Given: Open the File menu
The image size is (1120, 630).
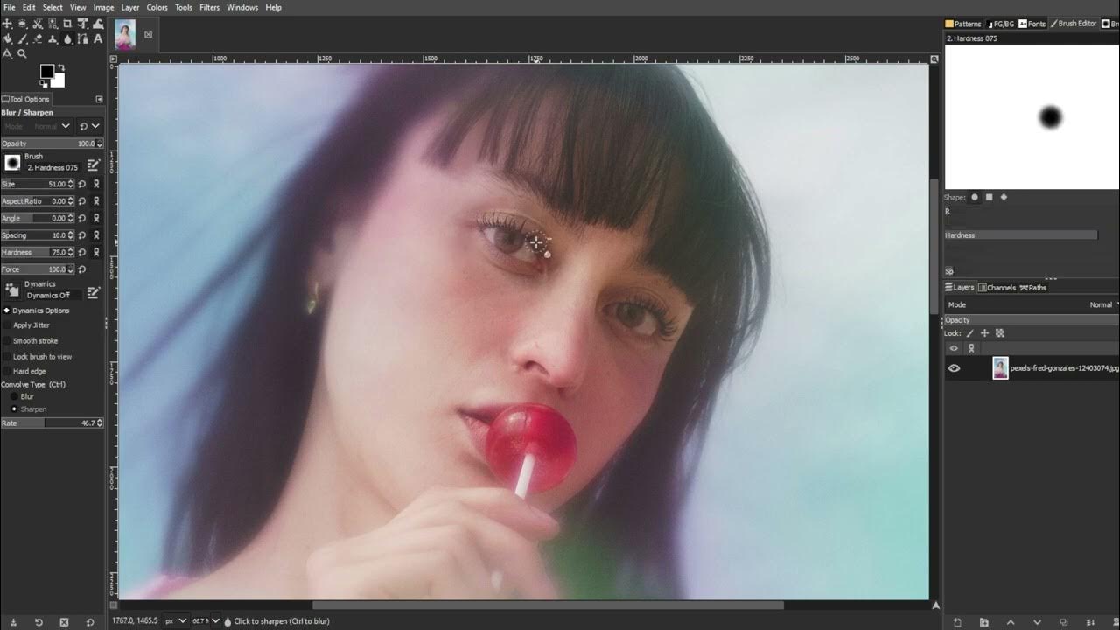Looking at the screenshot, I should click(x=10, y=7).
